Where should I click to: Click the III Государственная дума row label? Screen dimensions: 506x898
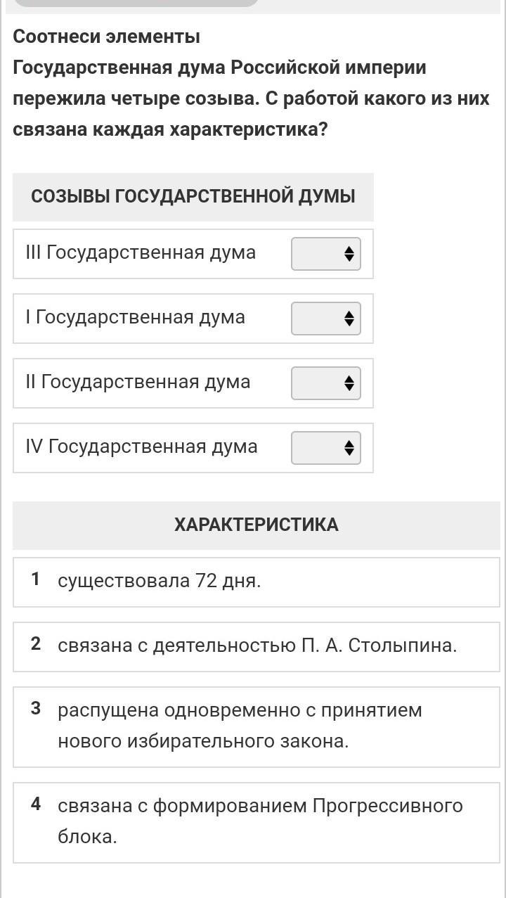pyautogui.click(x=141, y=252)
